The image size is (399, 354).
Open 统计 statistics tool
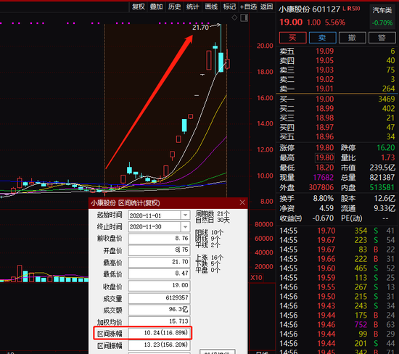pyautogui.click(x=193, y=7)
